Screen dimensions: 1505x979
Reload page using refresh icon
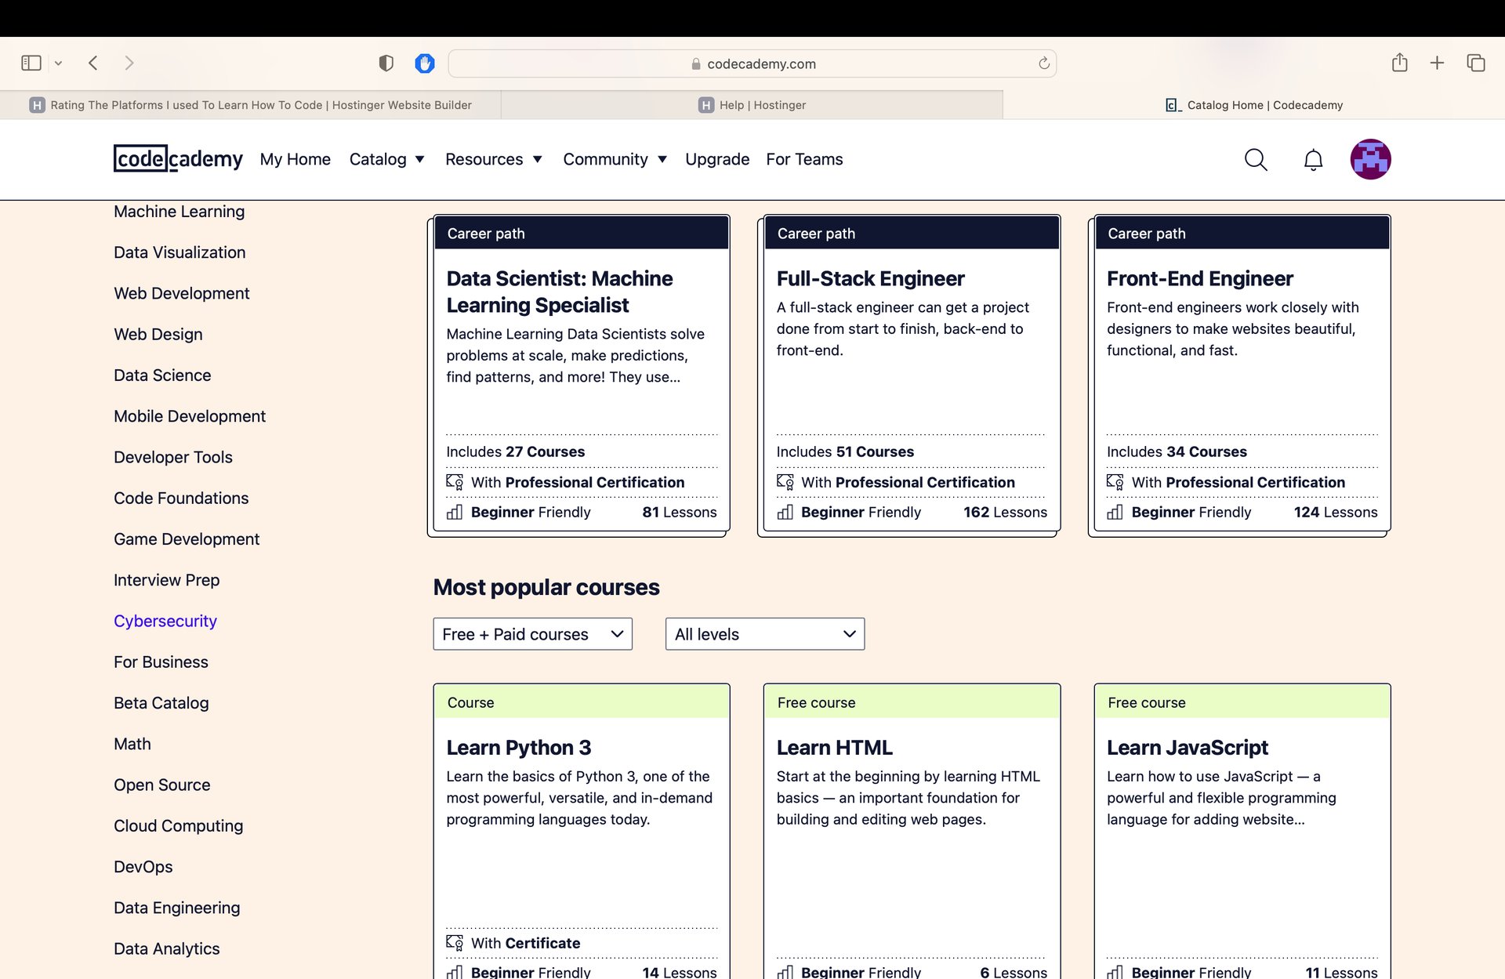coord(1043,63)
